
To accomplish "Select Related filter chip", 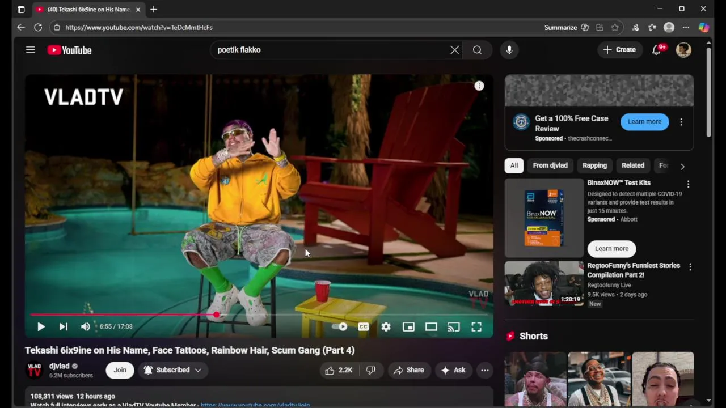I will click(632, 165).
